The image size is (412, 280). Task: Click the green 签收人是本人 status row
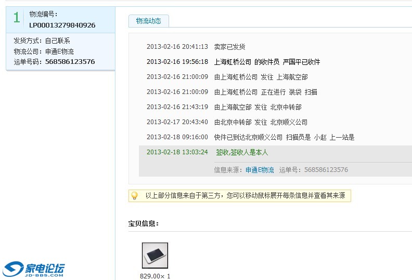[x=242, y=152]
